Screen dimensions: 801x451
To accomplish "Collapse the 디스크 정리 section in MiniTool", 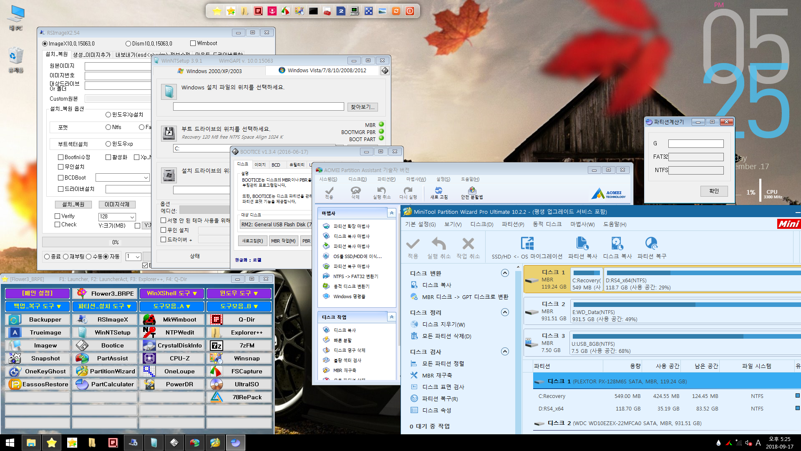I will pos(505,312).
